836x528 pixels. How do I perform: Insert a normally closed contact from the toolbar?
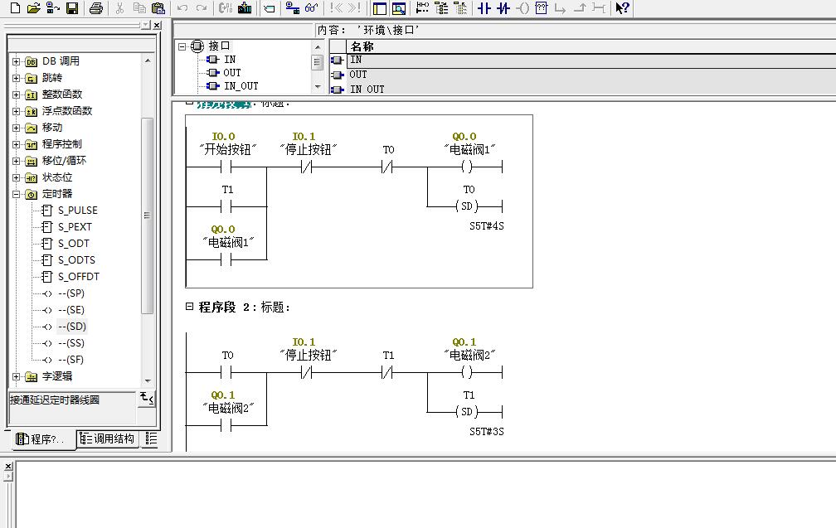tap(503, 8)
